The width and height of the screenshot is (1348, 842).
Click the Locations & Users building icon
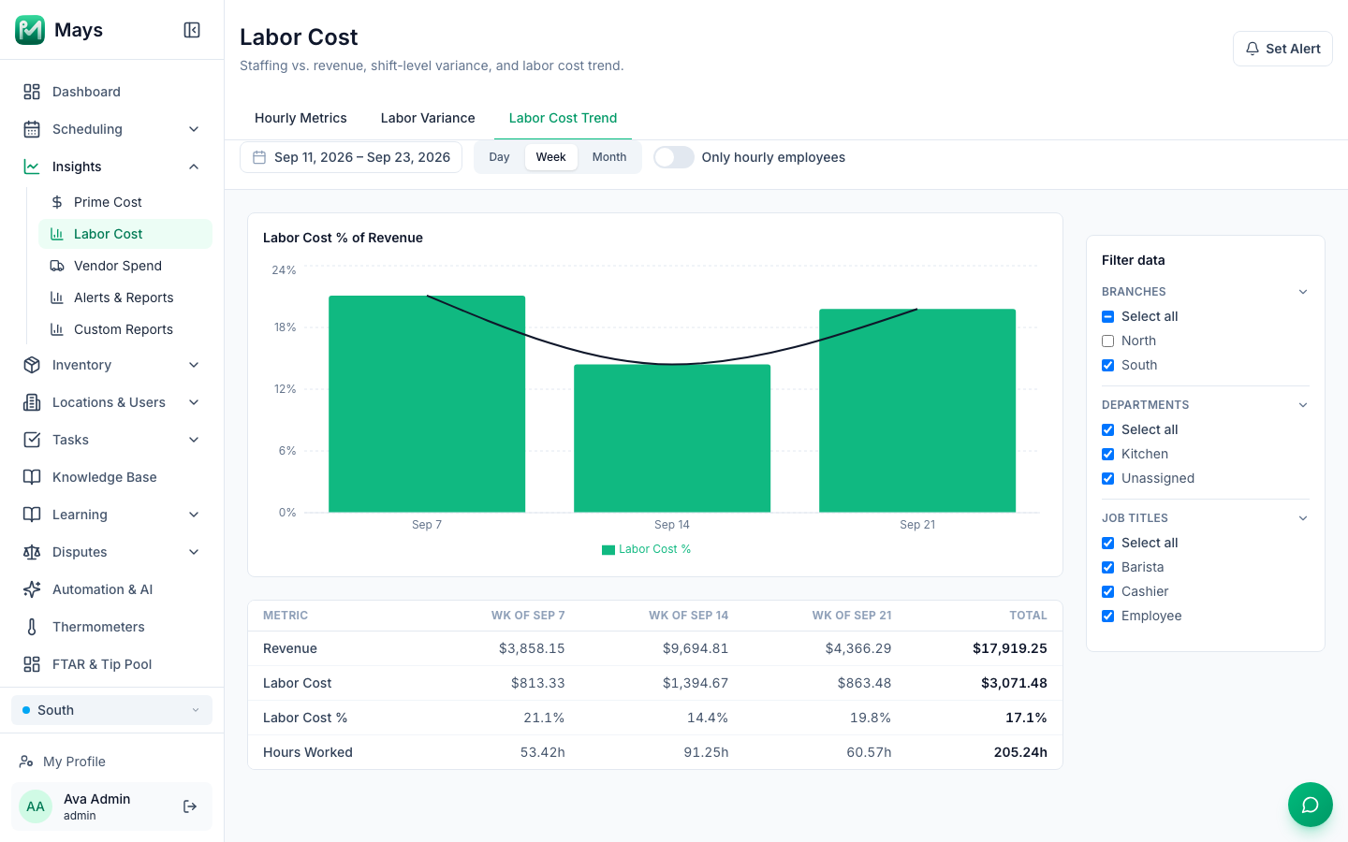click(x=32, y=402)
